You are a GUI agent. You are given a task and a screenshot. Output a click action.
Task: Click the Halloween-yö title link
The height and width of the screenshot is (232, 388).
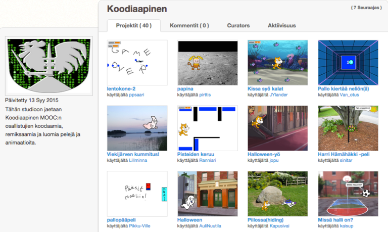tap(264, 154)
